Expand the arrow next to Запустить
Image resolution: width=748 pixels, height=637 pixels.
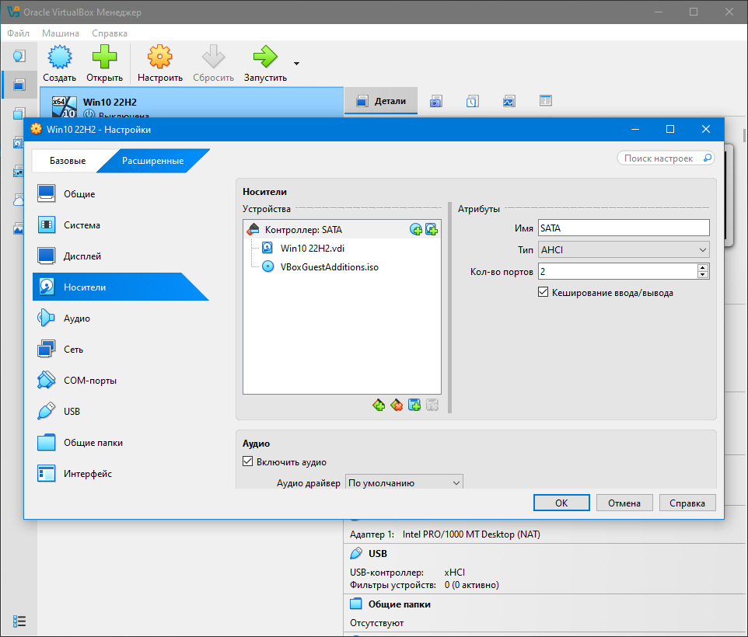click(x=296, y=64)
